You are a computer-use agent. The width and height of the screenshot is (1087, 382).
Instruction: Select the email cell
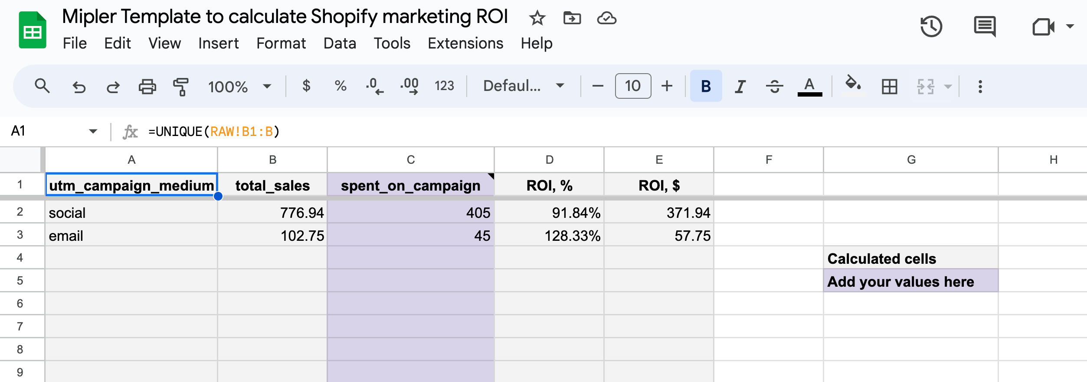coord(131,235)
